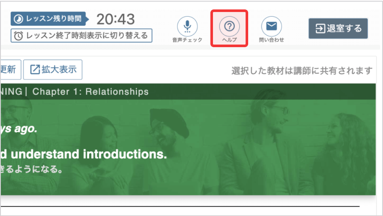Click the 退室する leave room button
This screenshot has height=216, width=383.
coord(338,29)
